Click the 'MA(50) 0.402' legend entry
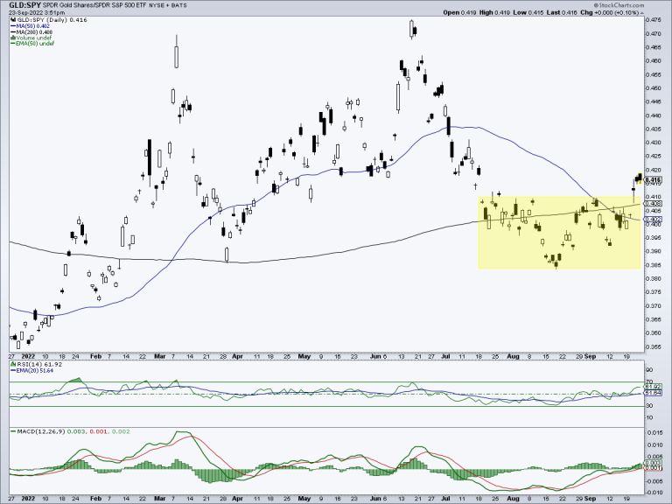The image size is (672, 504). (x=33, y=26)
